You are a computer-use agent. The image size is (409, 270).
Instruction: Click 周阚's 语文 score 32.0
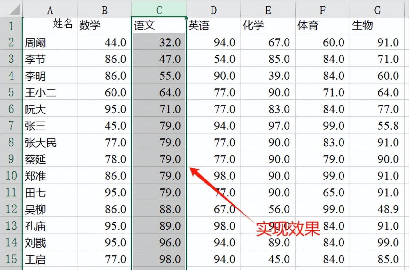tap(159, 42)
